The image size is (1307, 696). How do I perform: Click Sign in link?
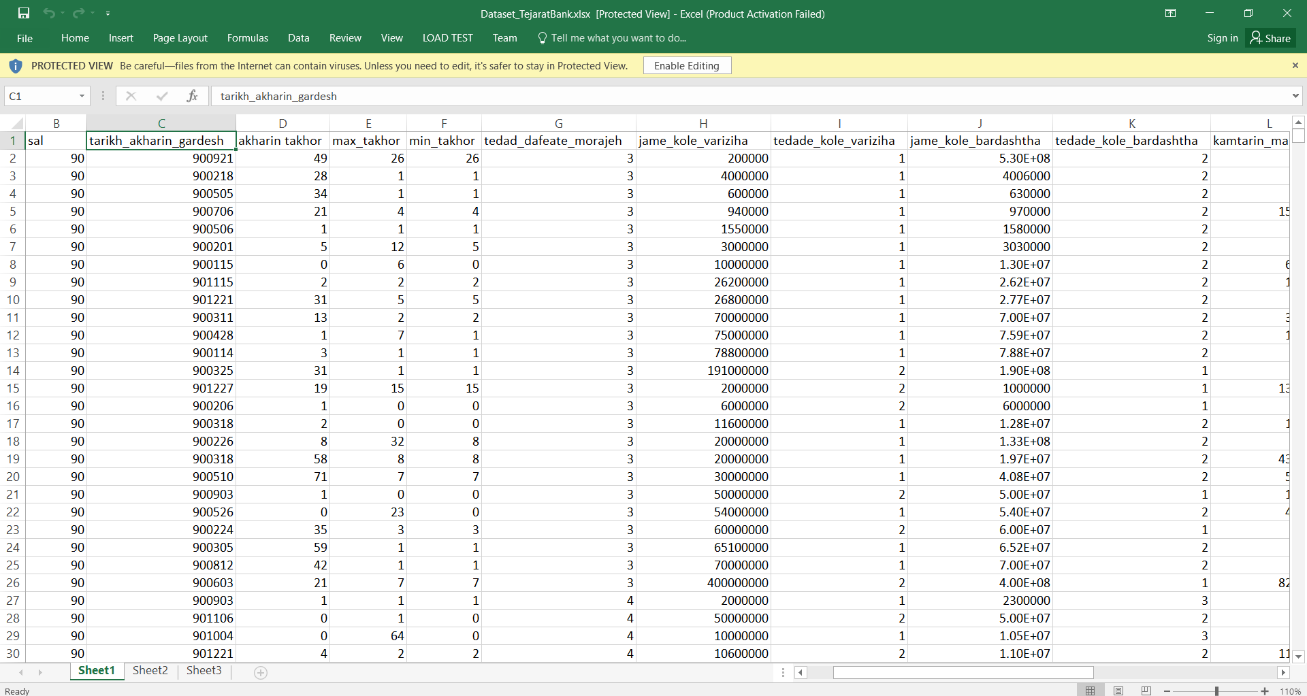coord(1222,38)
